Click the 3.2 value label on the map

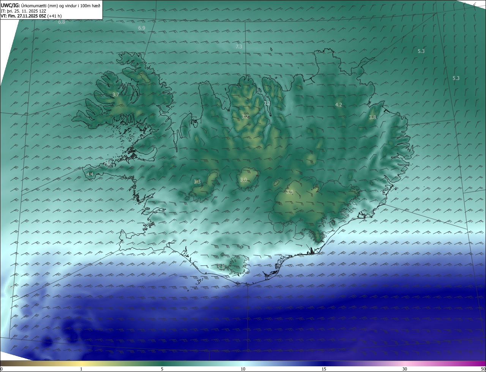click(x=245, y=116)
